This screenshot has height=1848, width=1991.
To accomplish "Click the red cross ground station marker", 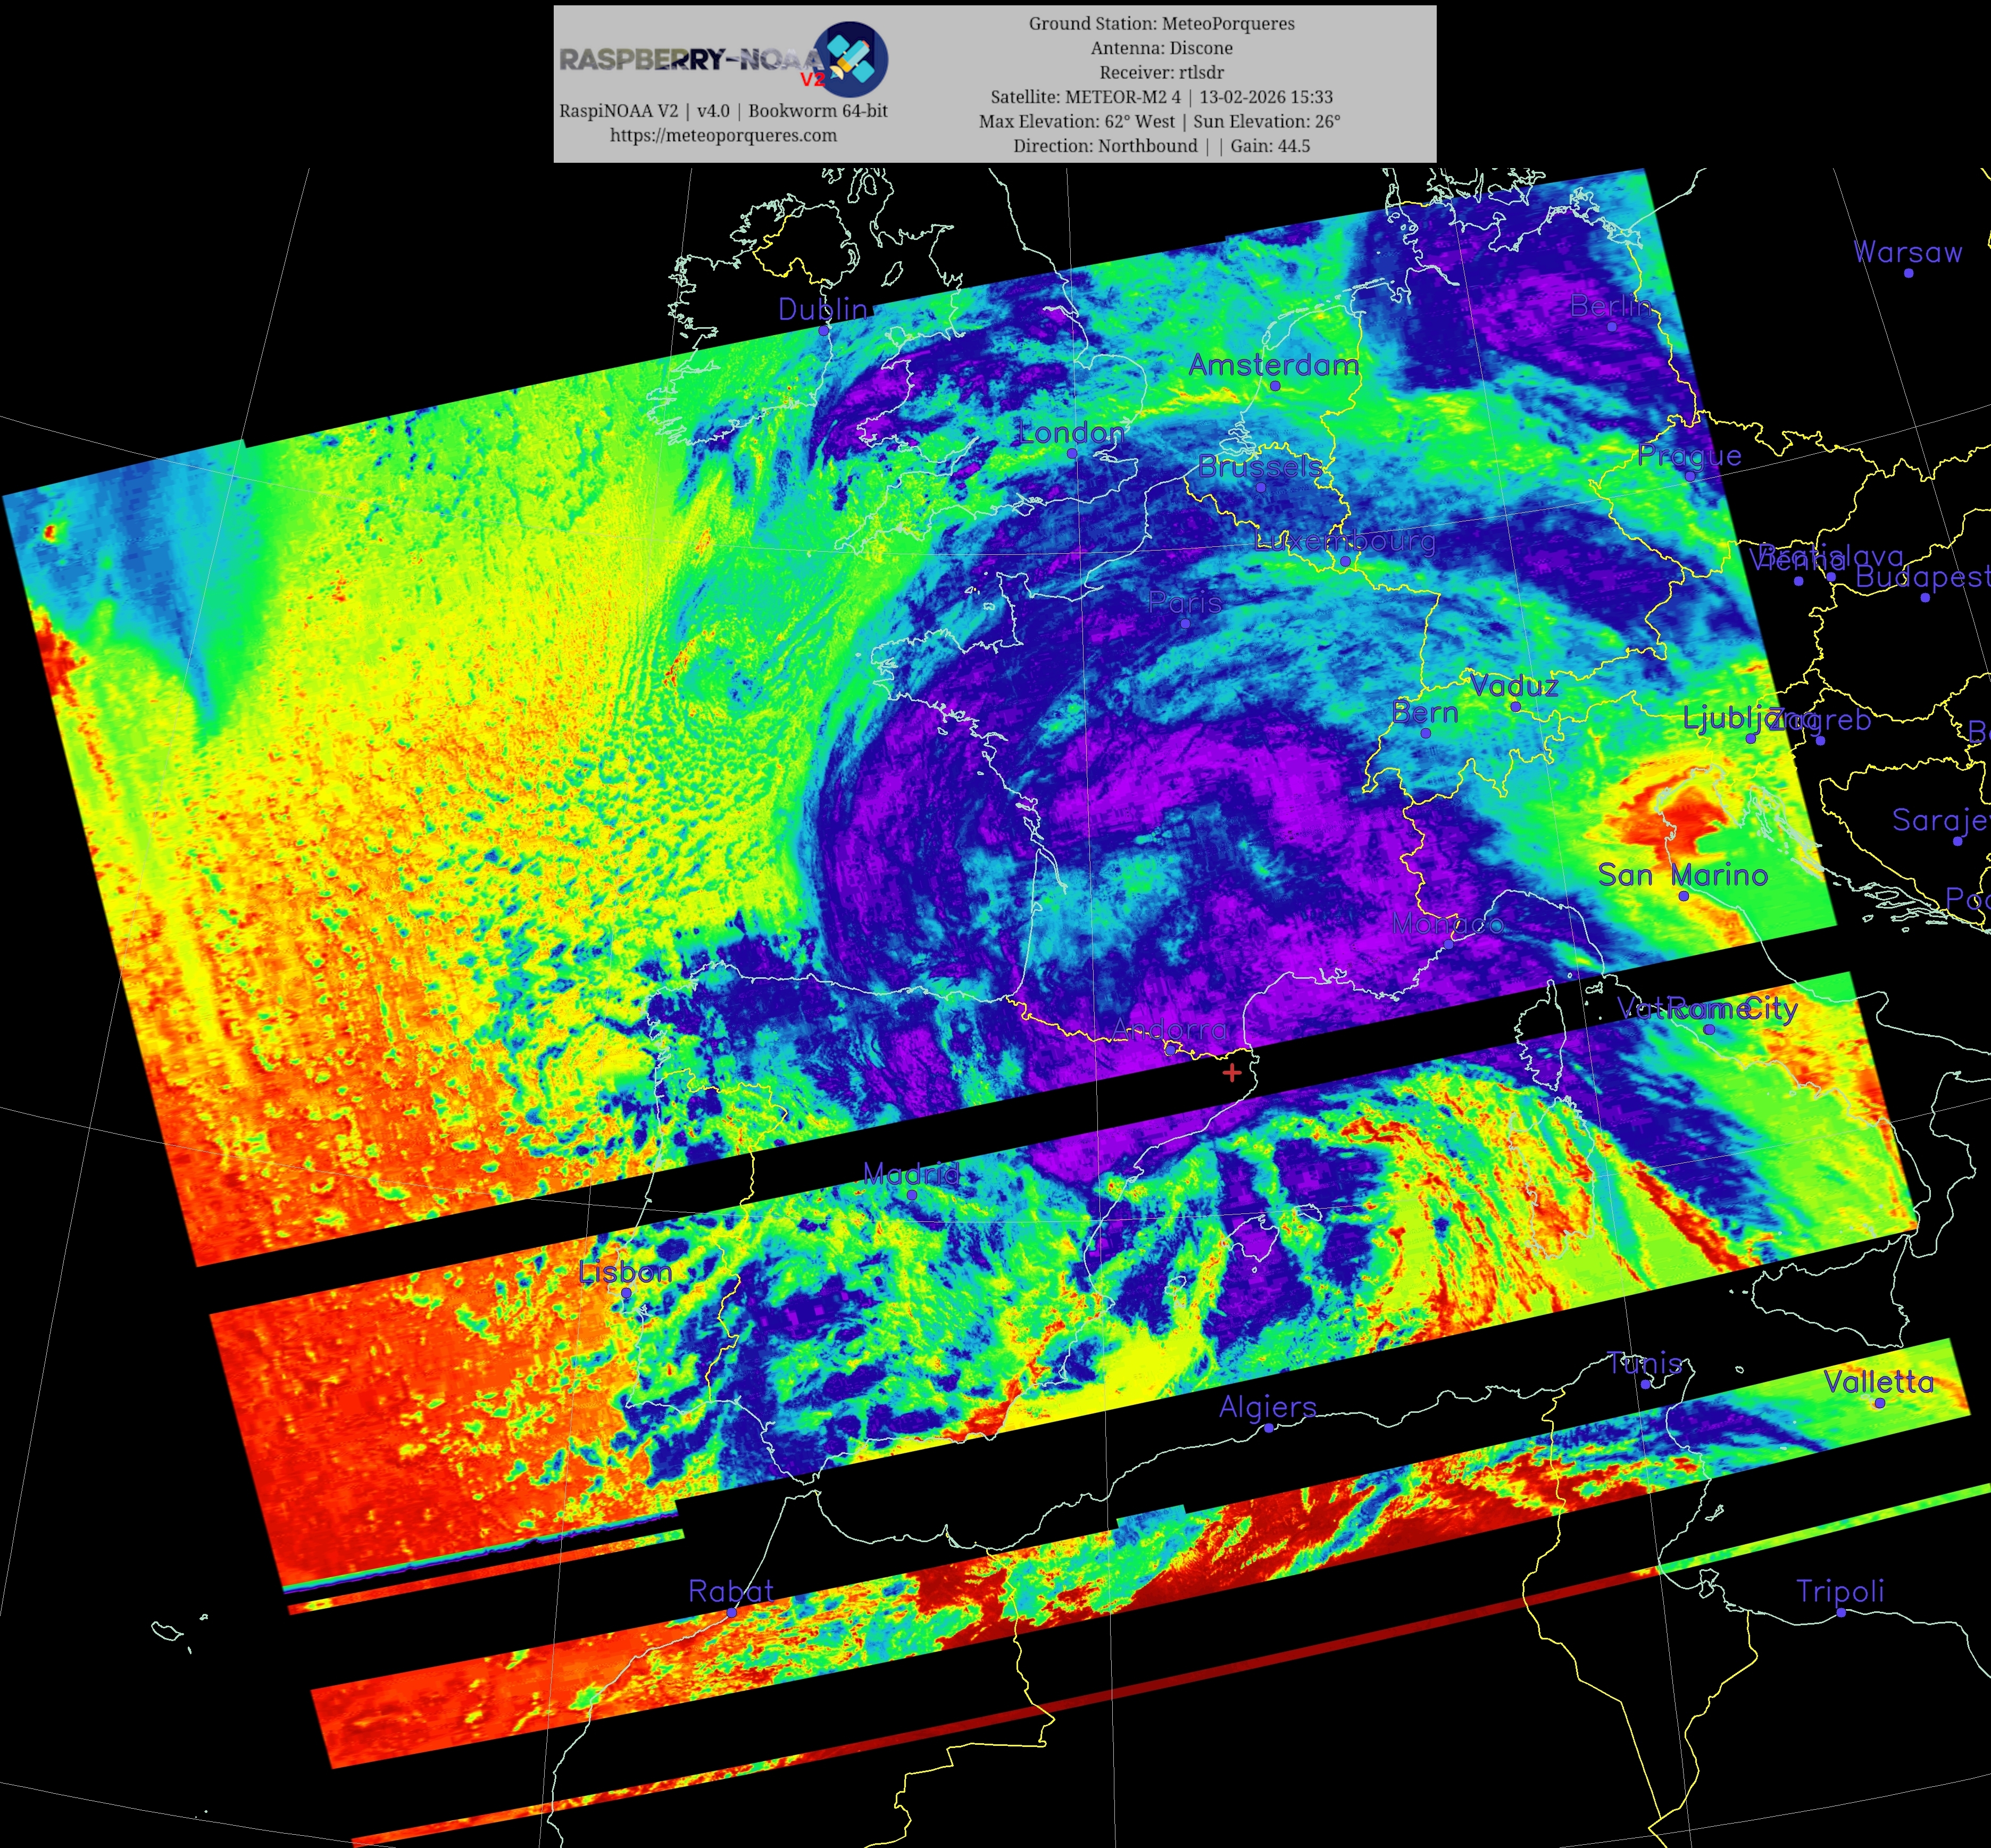I will click(x=1232, y=1073).
